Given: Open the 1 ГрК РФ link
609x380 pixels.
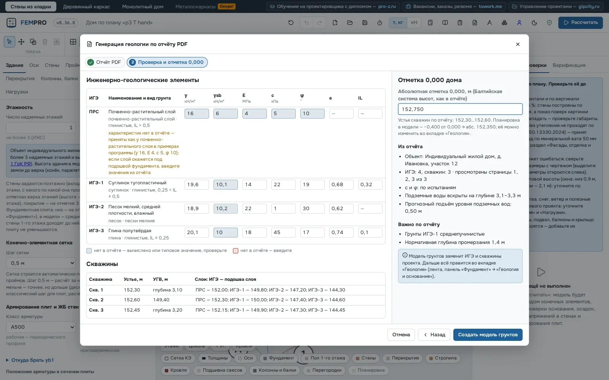Looking at the screenshot, I should pyautogui.click(x=21, y=164).
